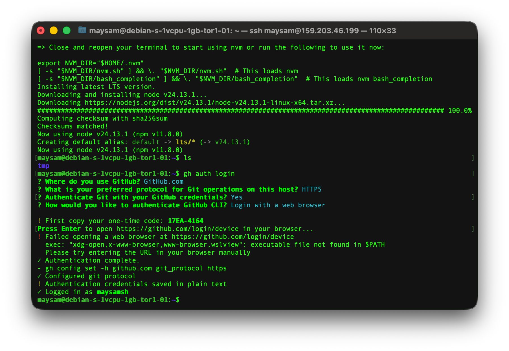Click the 100.0% progress value

tap(460, 110)
